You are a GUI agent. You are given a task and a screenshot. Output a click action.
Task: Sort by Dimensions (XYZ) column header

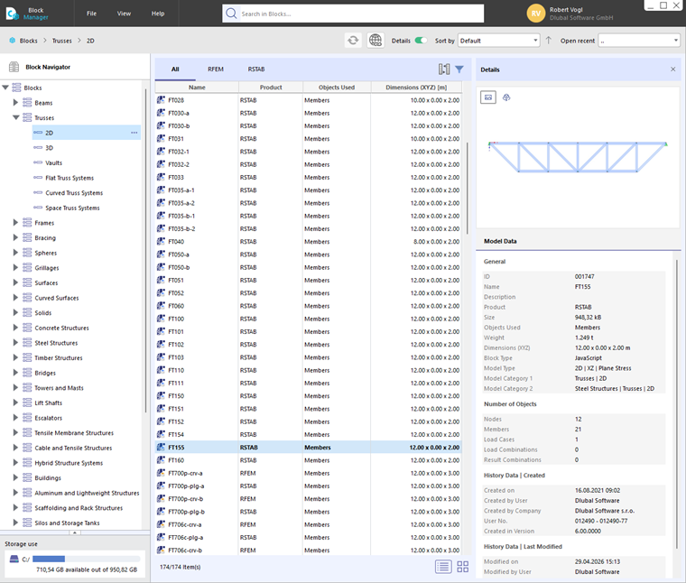click(416, 88)
